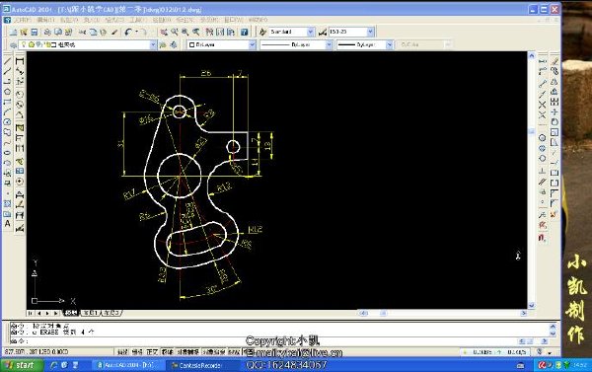Click the Rotate tool in modify toolbar
Image resolution: width=592 pixels, height=372 pixels.
point(555,122)
